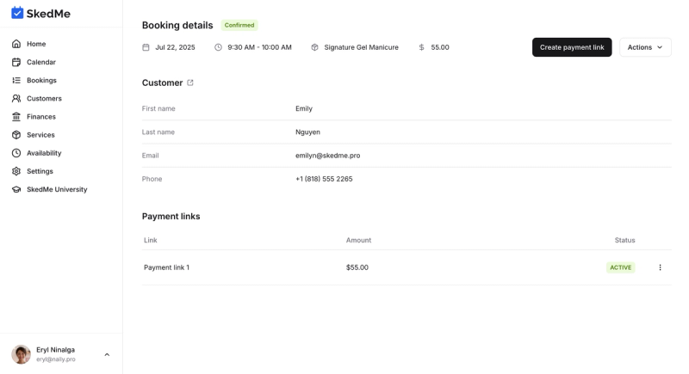Open Calendar from the sidebar
This screenshot has height=374, width=689.
pos(41,62)
